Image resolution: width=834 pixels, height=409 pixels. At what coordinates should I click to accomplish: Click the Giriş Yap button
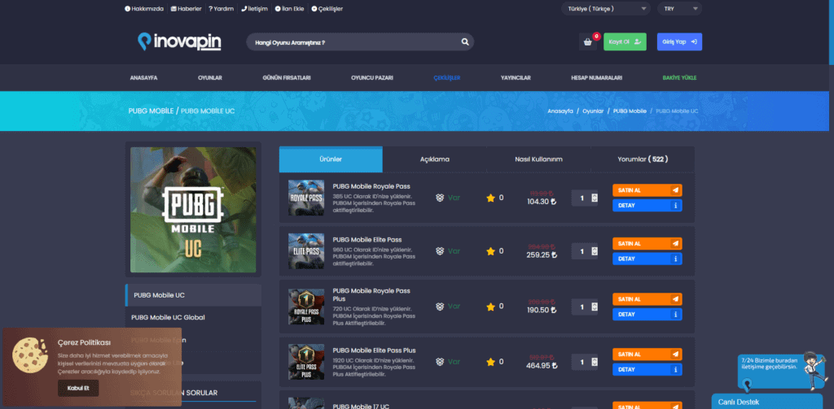[x=679, y=42]
